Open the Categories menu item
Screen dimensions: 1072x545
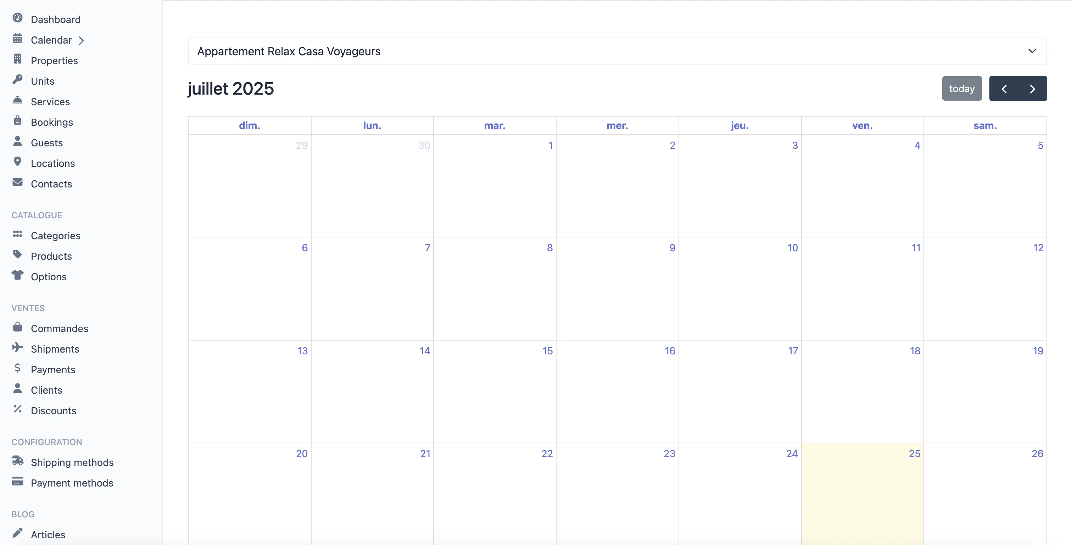click(55, 235)
